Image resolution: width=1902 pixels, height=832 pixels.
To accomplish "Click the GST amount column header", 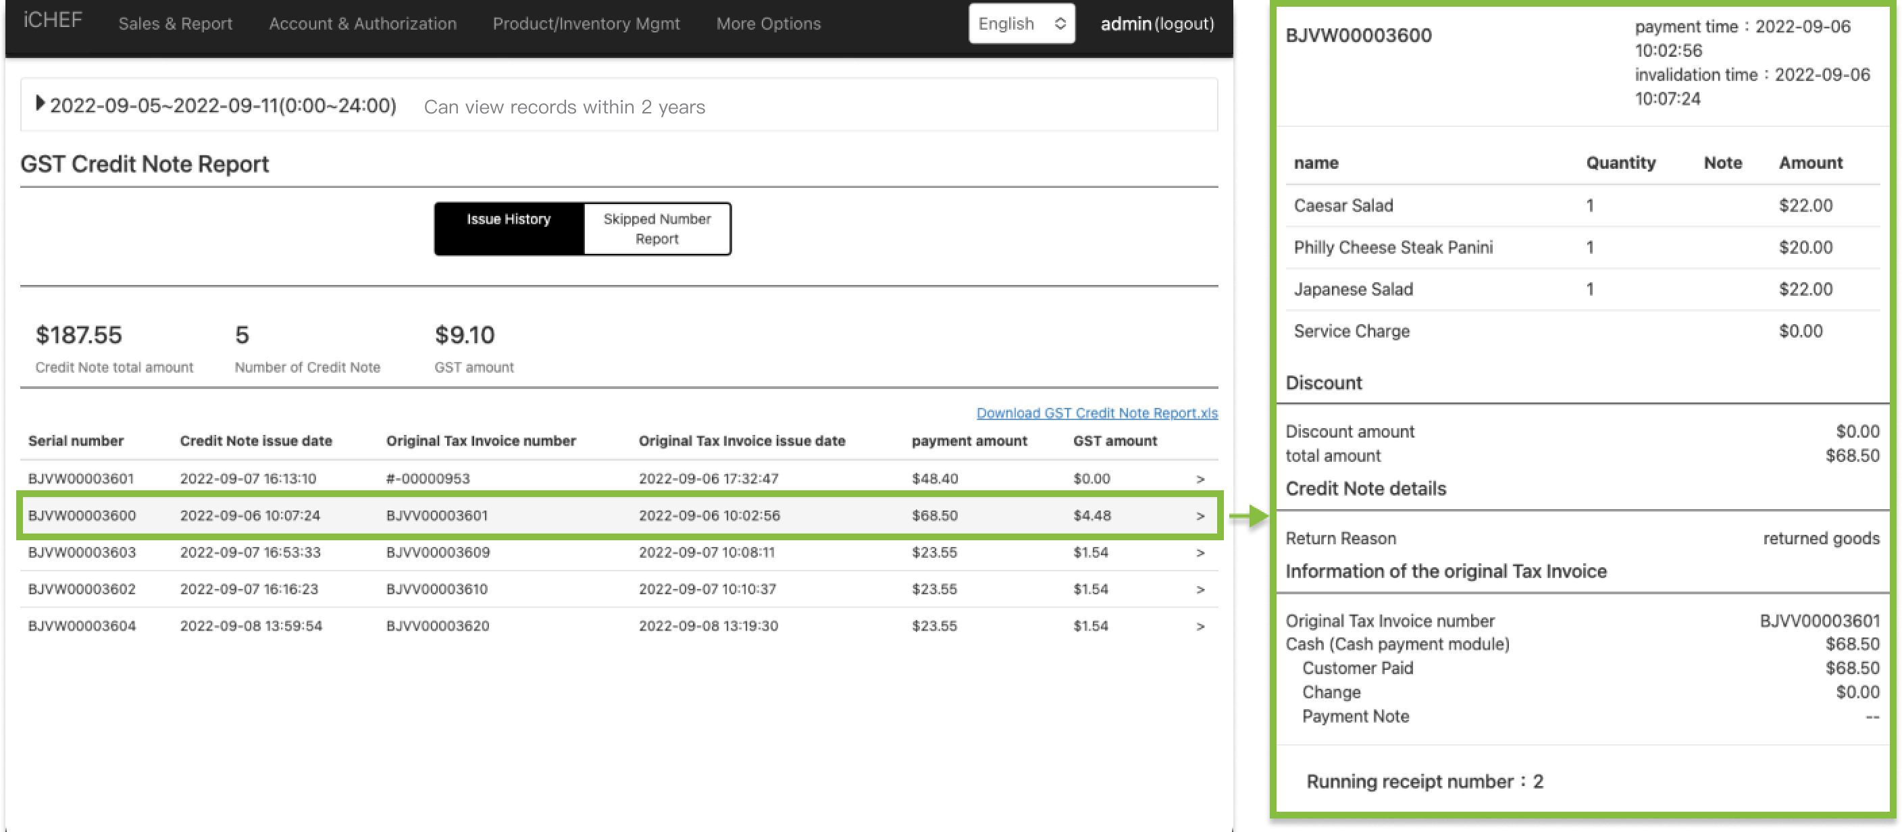I will pyautogui.click(x=1114, y=441).
